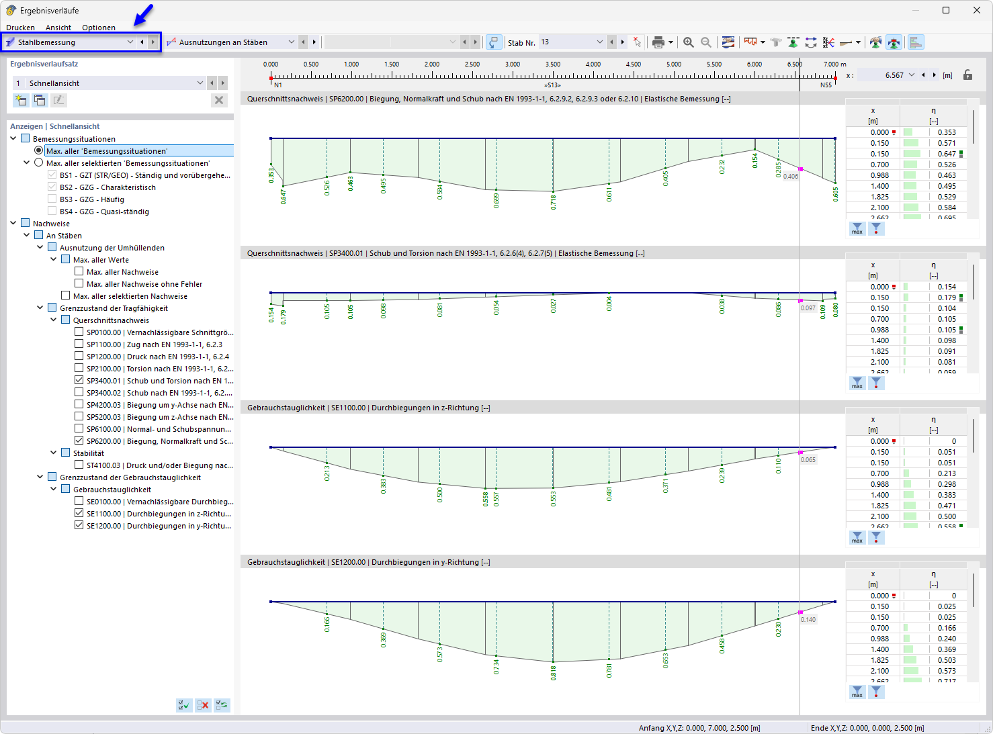Collapse the Querschnittsnachweis tree node
Image resolution: width=993 pixels, height=734 pixels.
pos(54,320)
